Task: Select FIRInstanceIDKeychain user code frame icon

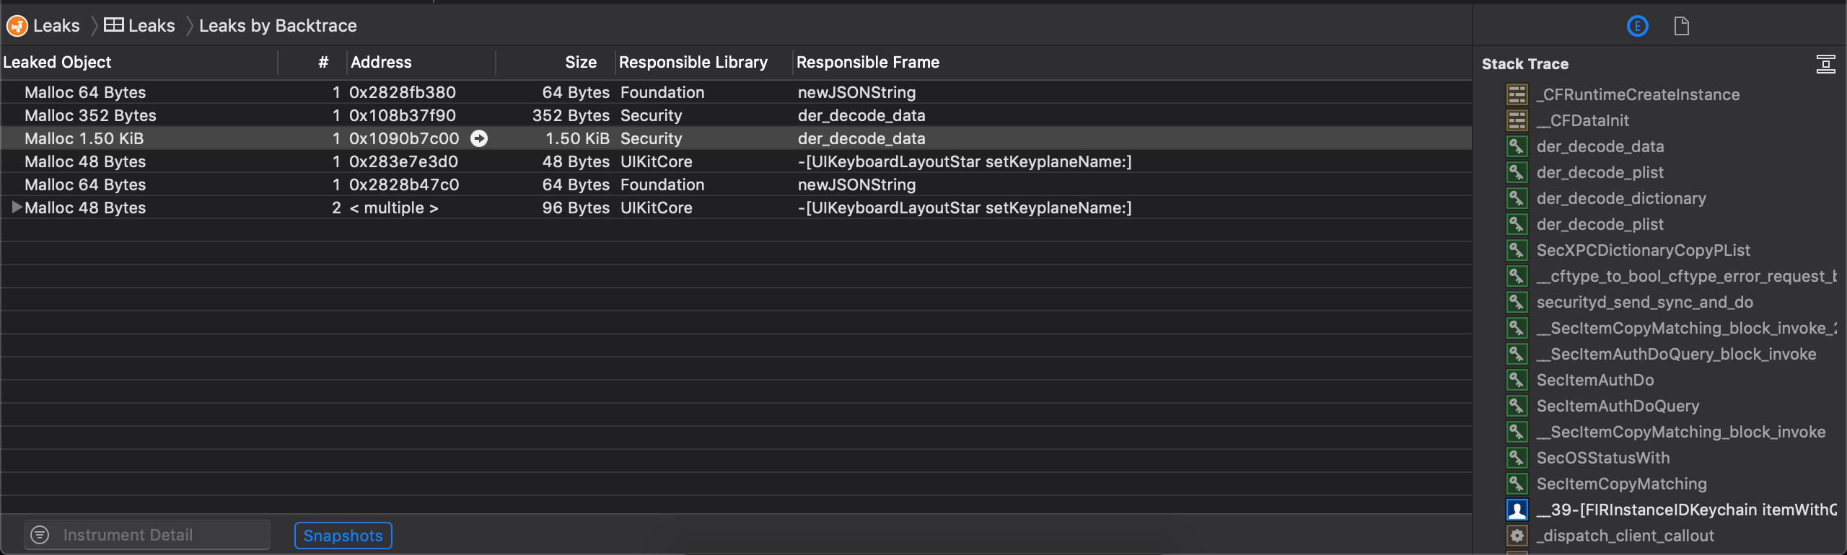Action: (x=1517, y=510)
